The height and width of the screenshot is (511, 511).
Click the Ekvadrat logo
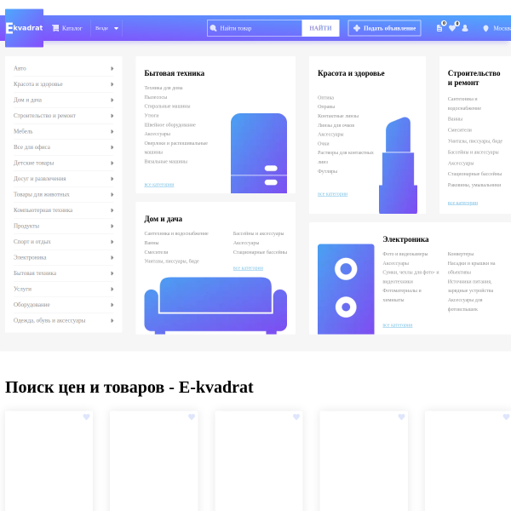pyautogui.click(x=25, y=28)
